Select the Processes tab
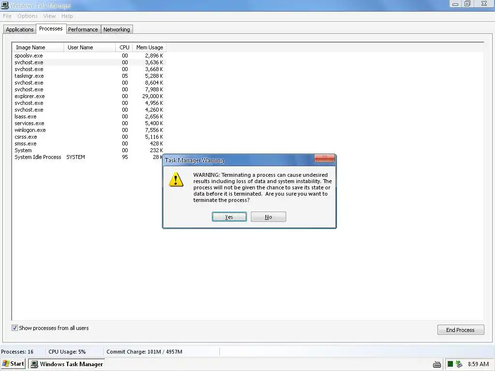Screen dimensions: 495x371 click(51, 29)
